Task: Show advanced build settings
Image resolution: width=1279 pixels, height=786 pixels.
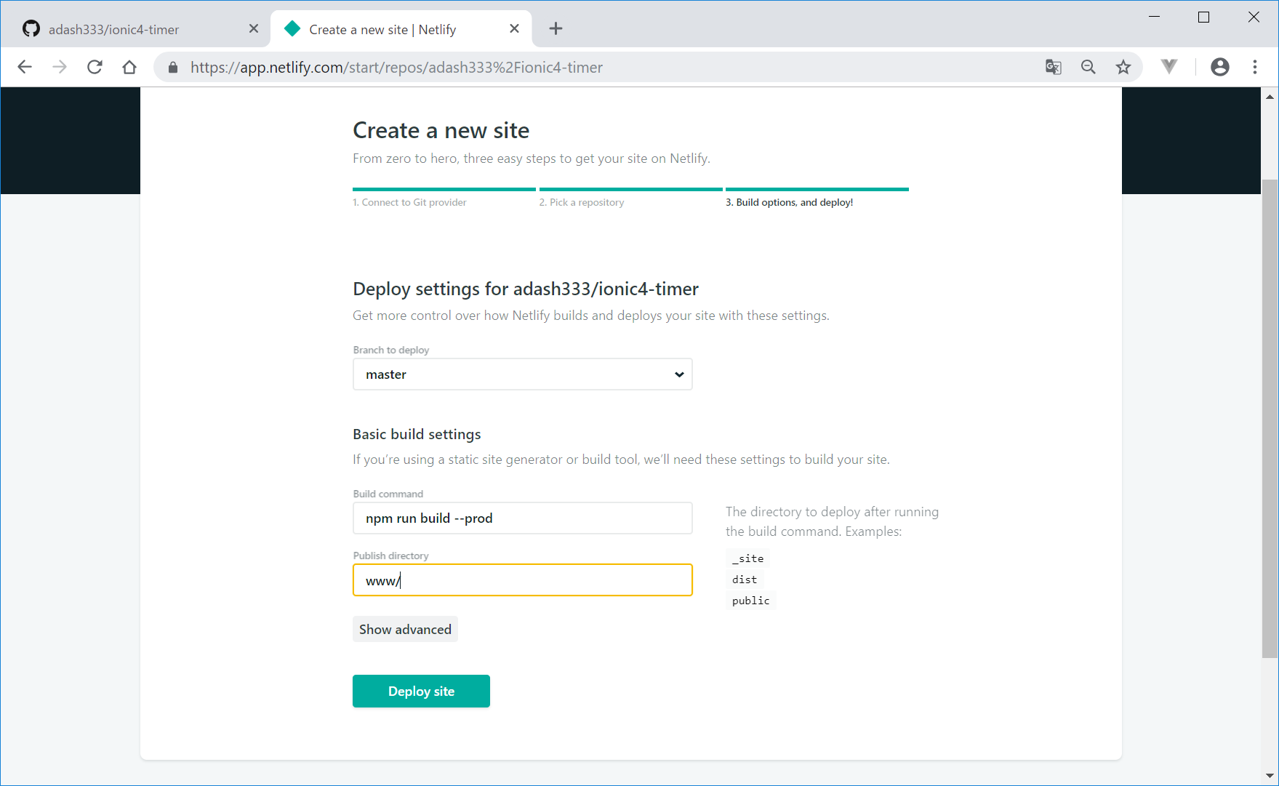Action: pyautogui.click(x=405, y=630)
